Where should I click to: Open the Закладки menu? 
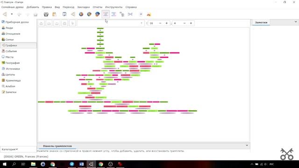coord(83,7)
